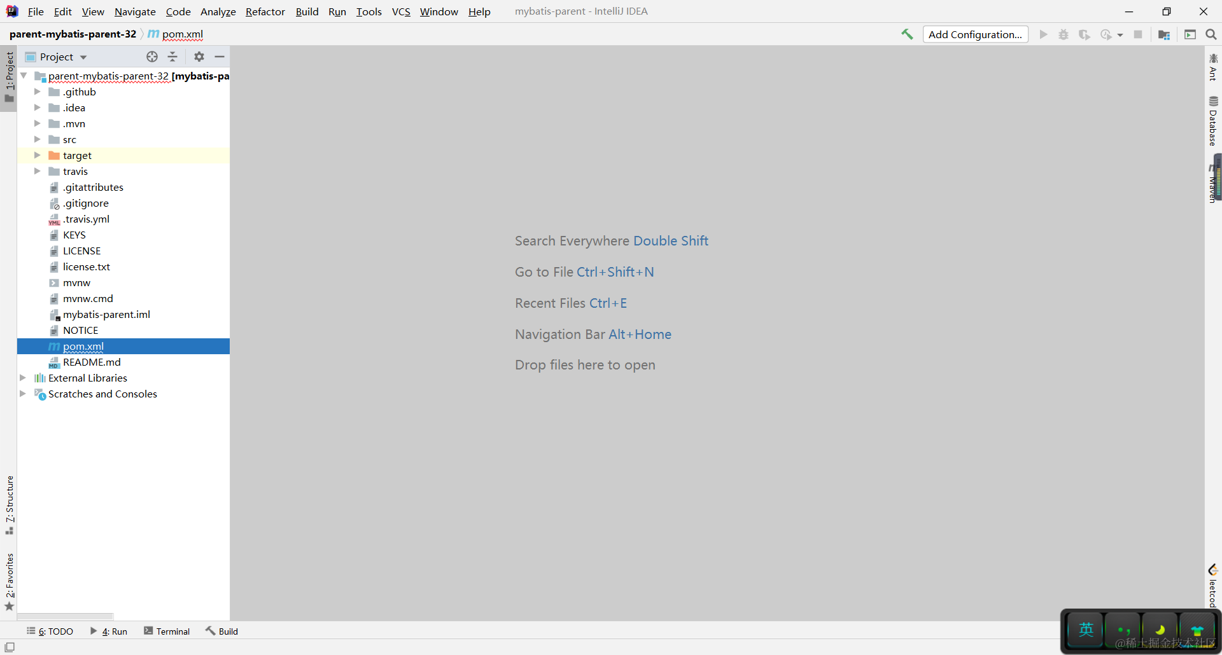Click the IME moon icon
This screenshot has width=1222, height=655.
[1160, 630]
